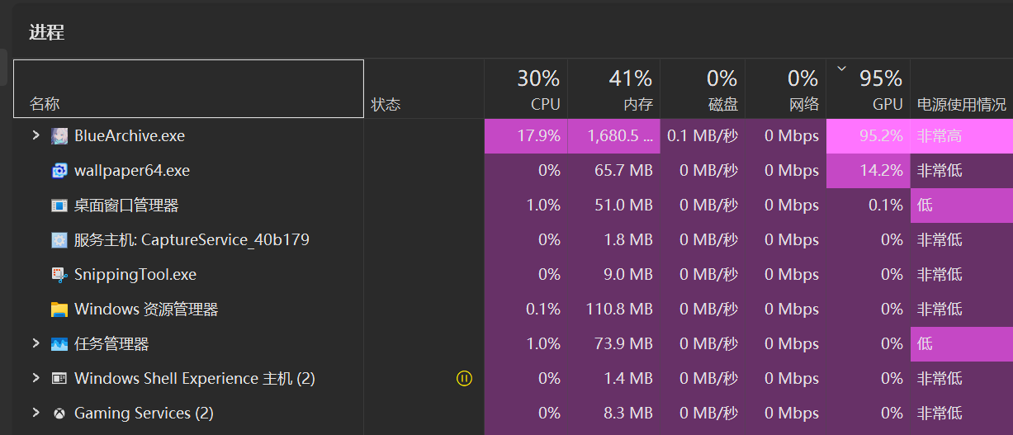The width and height of the screenshot is (1013, 435).
Task: Click the CaptureService host gear icon
Action: 59,240
